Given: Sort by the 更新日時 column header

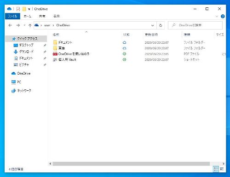Looking at the screenshot, I should coord(151,35).
